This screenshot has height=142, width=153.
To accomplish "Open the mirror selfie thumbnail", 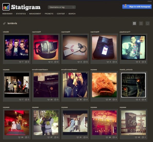I will [75, 85].
